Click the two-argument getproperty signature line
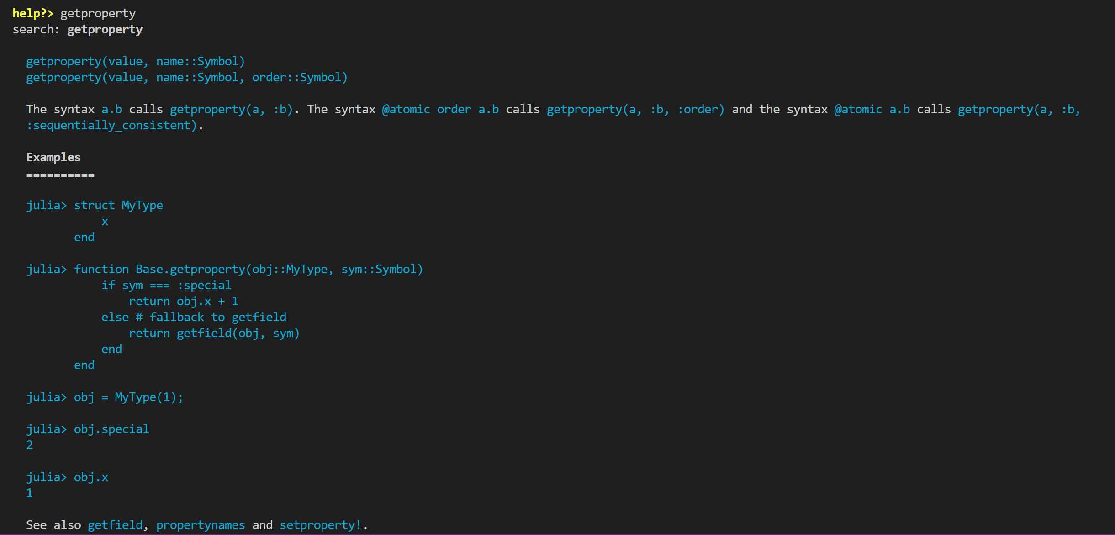This screenshot has height=535, width=1115. click(135, 61)
